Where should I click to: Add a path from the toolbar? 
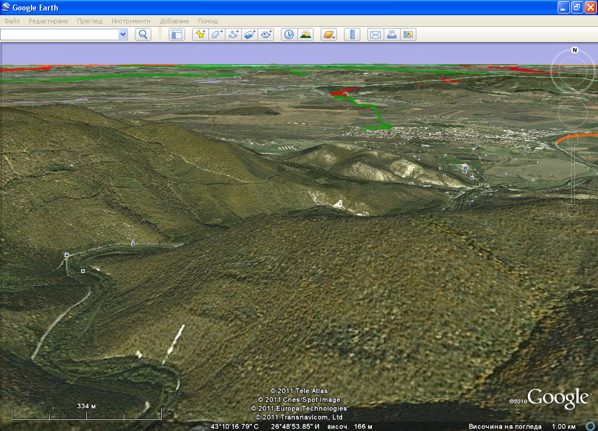click(x=234, y=34)
